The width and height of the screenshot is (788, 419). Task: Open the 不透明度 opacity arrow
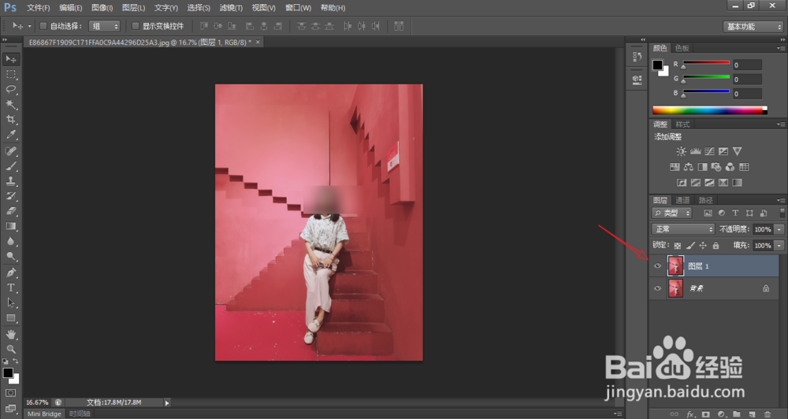click(779, 229)
